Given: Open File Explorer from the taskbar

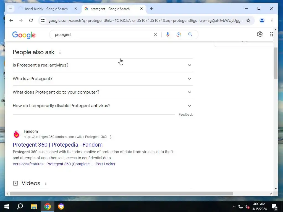Looking at the screenshot, I should click(x=34, y=206).
